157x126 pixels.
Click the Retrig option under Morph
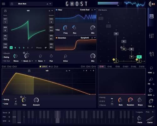point(6,57)
